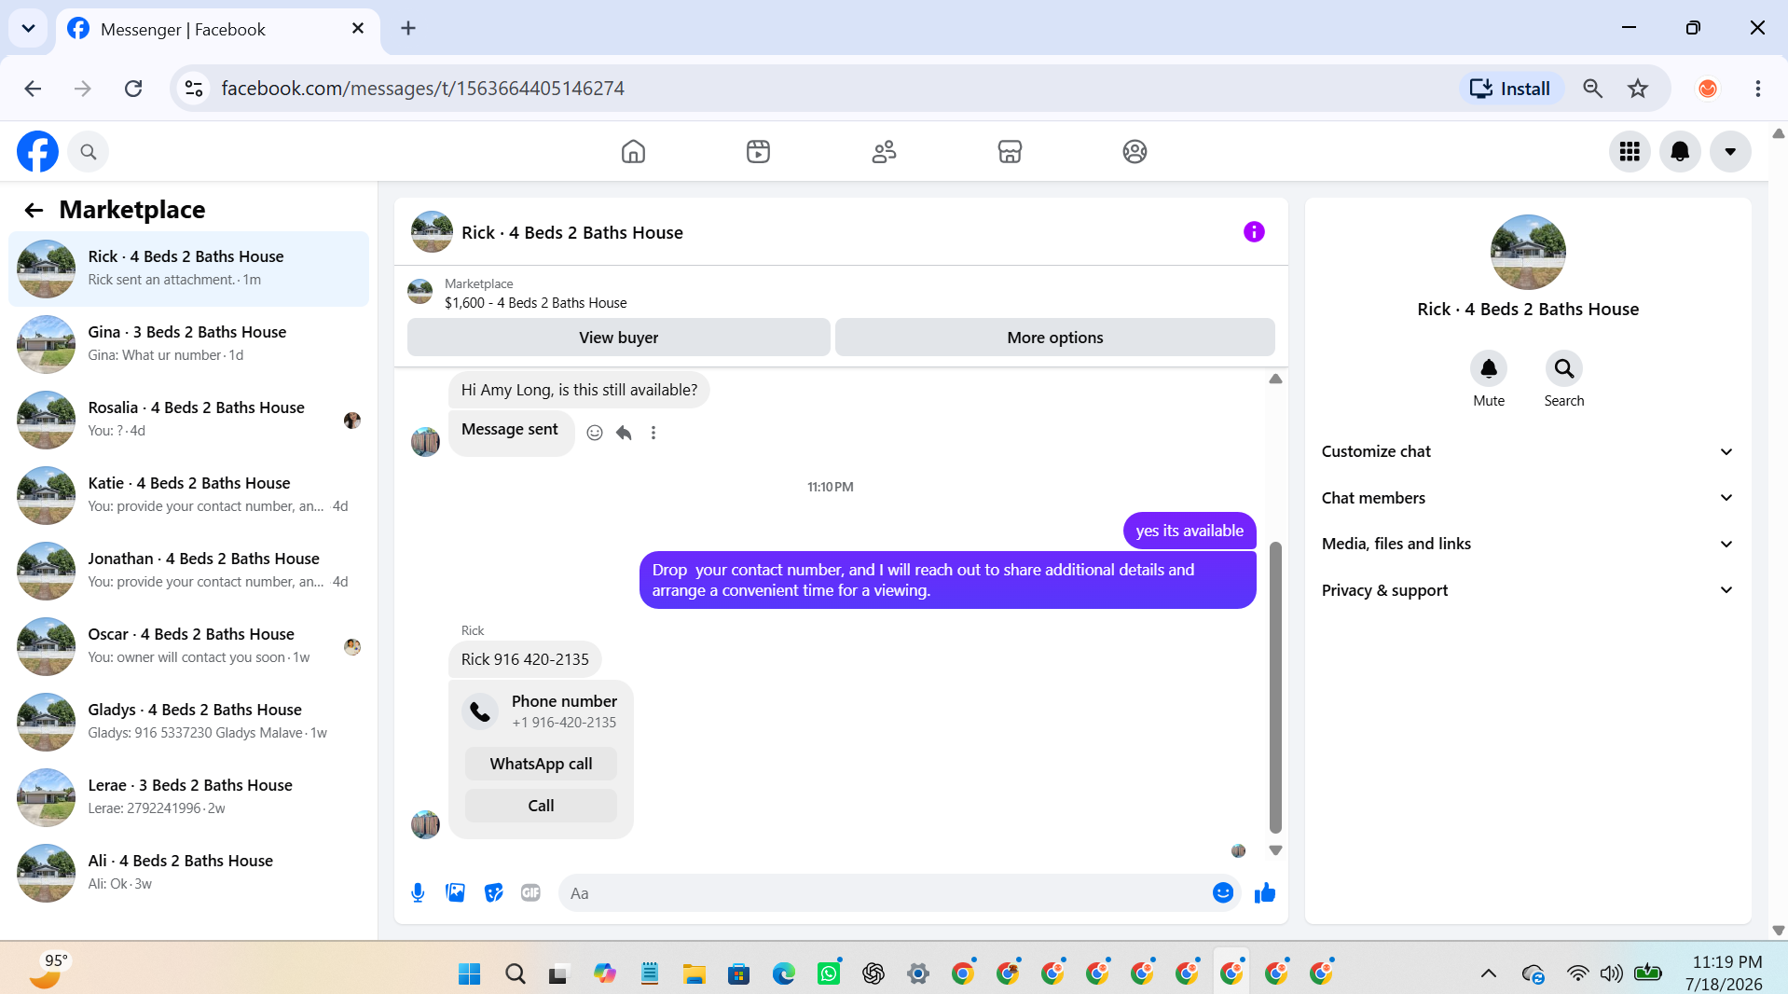
Task: Mute this conversation
Action: point(1489,369)
